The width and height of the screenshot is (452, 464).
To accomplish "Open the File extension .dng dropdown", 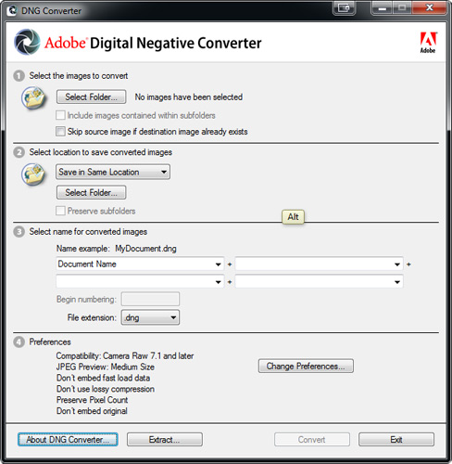I will coord(150,317).
